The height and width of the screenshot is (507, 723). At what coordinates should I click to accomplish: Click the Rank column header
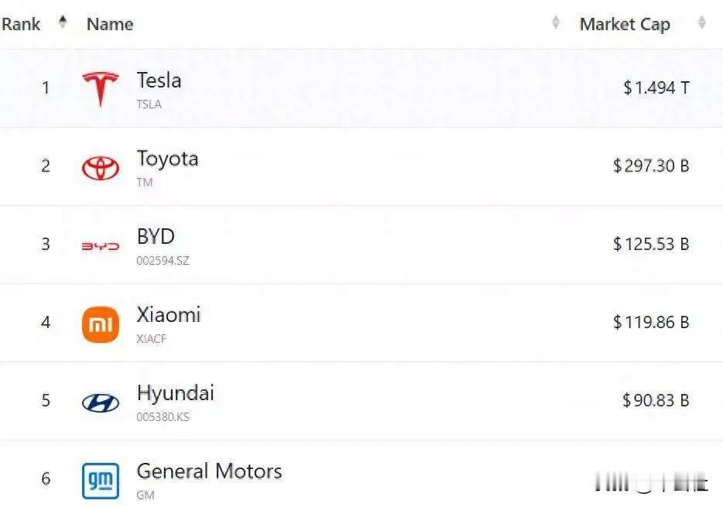(22, 24)
